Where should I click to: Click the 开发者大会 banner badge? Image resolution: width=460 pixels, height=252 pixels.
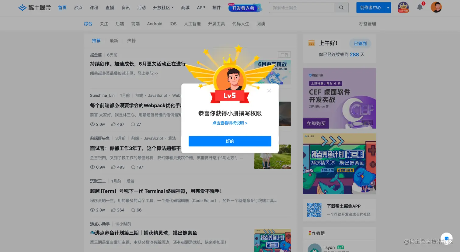pos(245,8)
